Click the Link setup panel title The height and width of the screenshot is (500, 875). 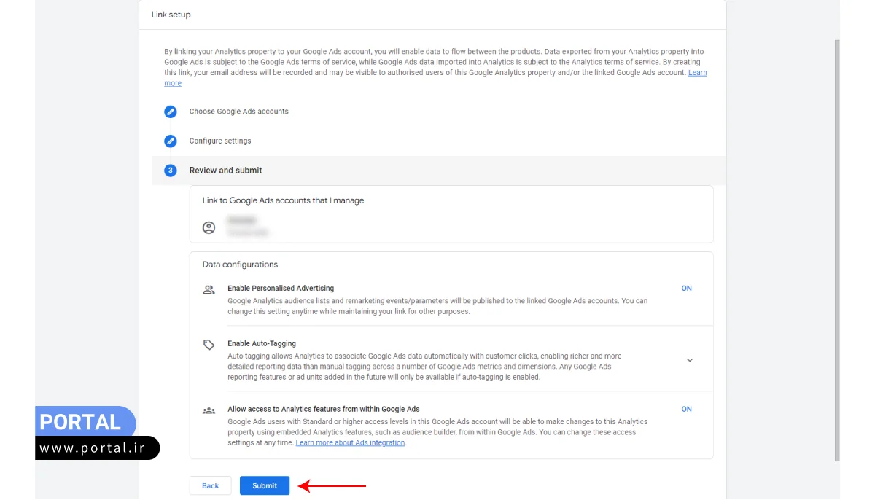point(171,15)
